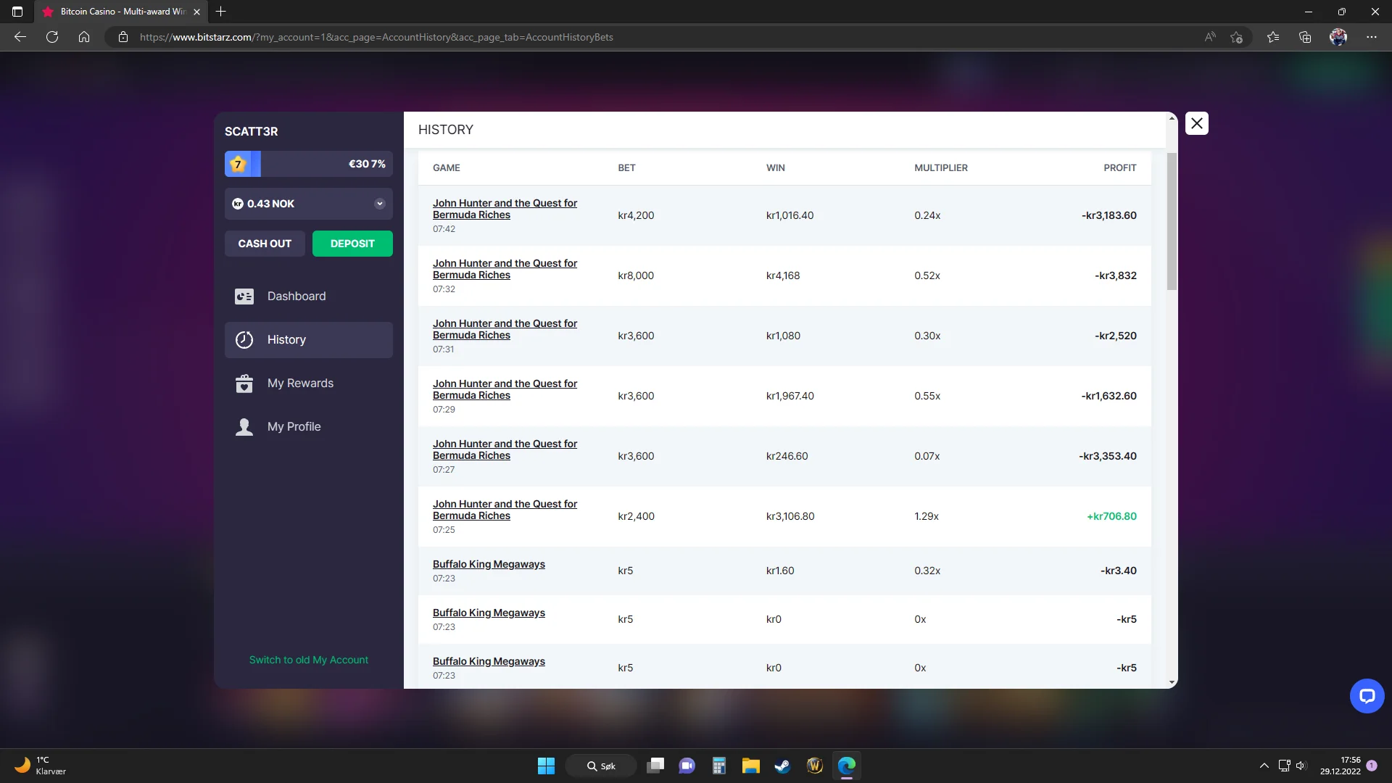Click the MULTIPLIER column header
The width and height of the screenshot is (1392, 783).
pos(941,167)
